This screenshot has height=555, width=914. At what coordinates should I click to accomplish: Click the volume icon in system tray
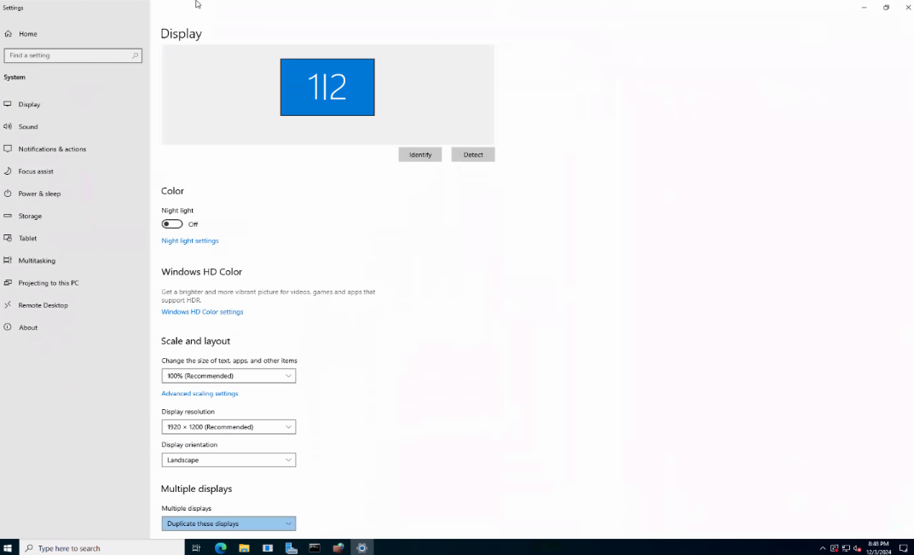858,548
